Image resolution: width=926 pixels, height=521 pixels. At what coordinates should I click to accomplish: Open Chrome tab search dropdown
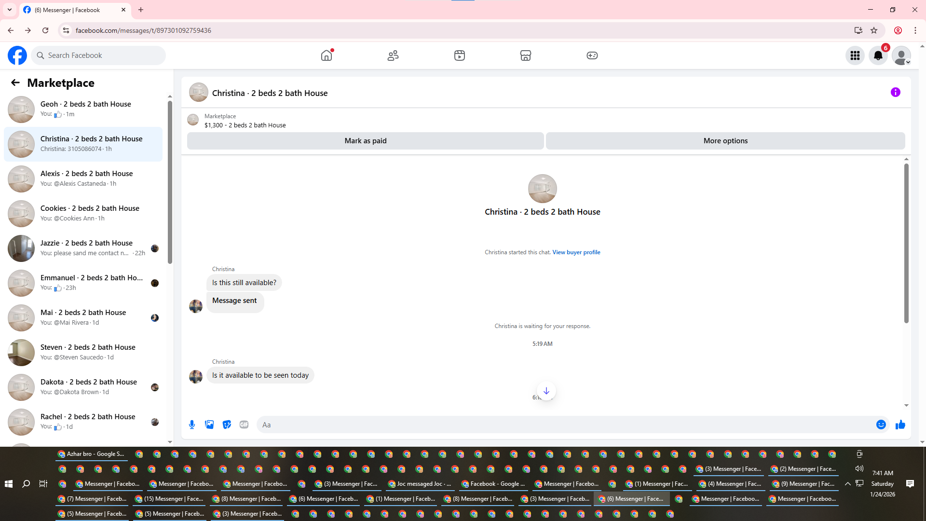click(9, 10)
